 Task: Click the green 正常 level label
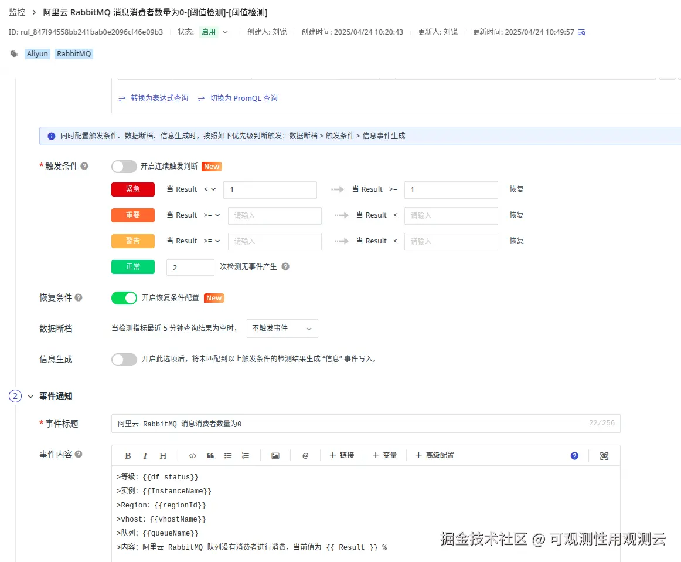pos(133,267)
